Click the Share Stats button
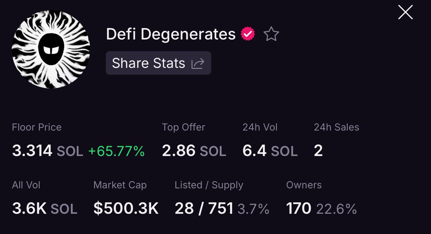The image size is (431, 234). point(158,63)
